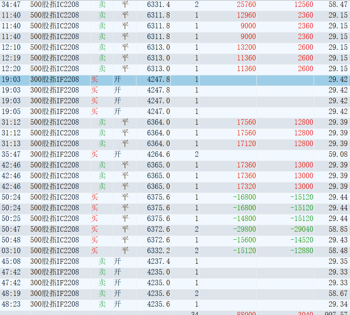This screenshot has width=350, height=315.
Task: Click the 12:10 time cell
Action: (11, 47)
